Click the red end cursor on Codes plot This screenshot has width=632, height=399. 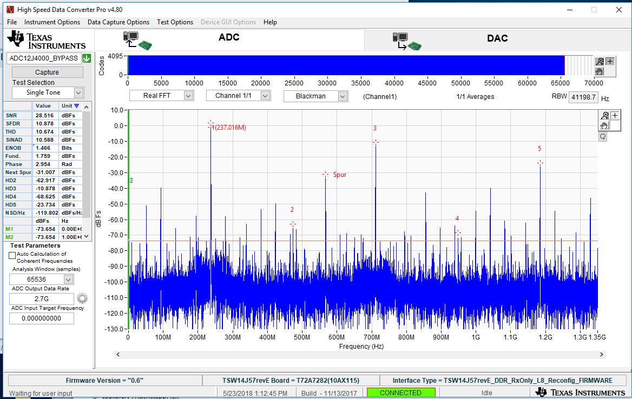click(565, 65)
